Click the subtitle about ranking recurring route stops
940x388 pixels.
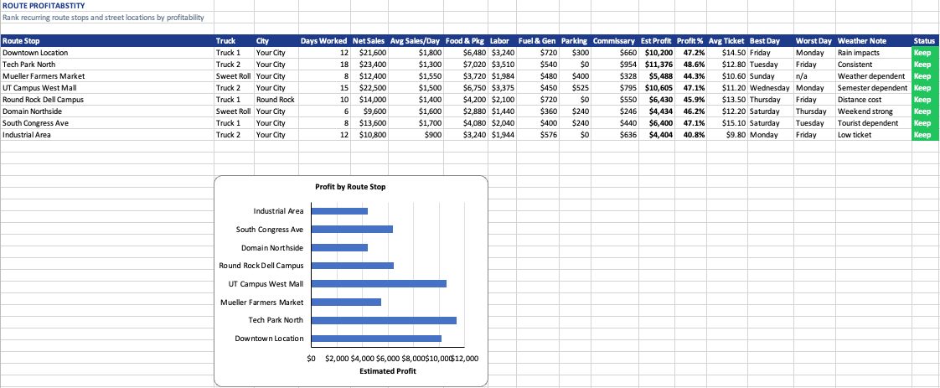(103, 18)
